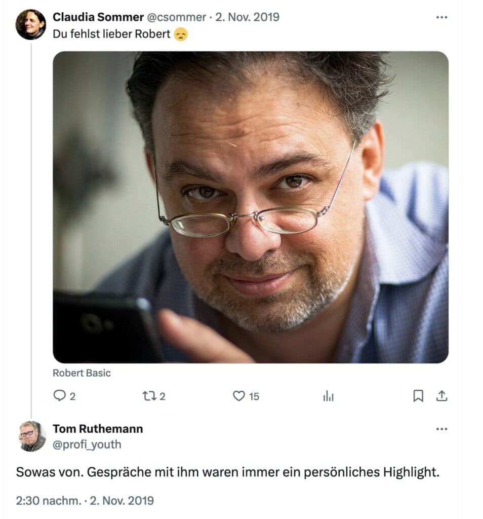Image resolution: width=483 pixels, height=519 pixels.
Task: Open Tom Ruthemann's profile name
Action: (x=98, y=429)
